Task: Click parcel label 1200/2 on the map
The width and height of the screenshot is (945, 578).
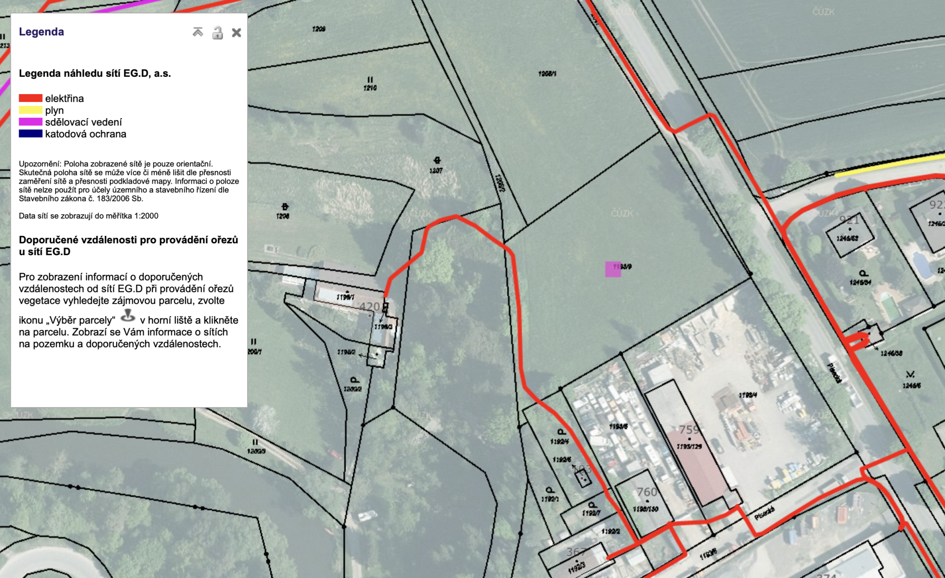Action: pyautogui.click(x=353, y=389)
